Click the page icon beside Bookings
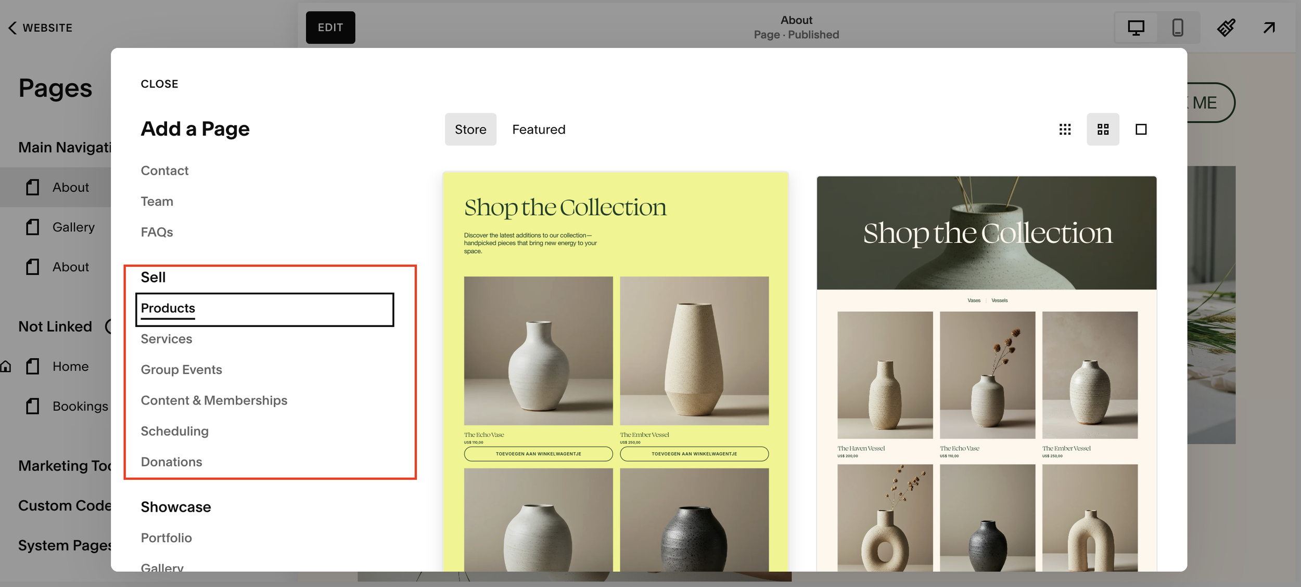The height and width of the screenshot is (587, 1301). (x=32, y=406)
